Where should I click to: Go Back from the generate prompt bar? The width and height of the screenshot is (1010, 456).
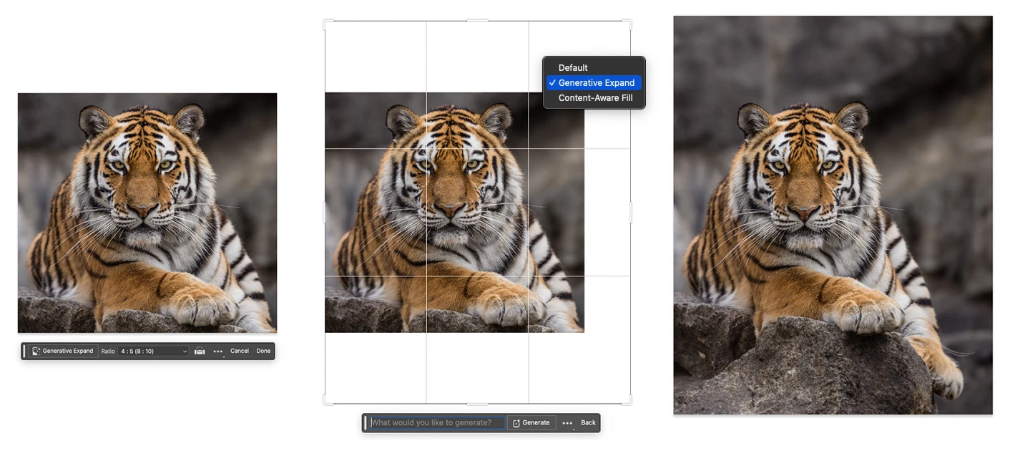[588, 422]
